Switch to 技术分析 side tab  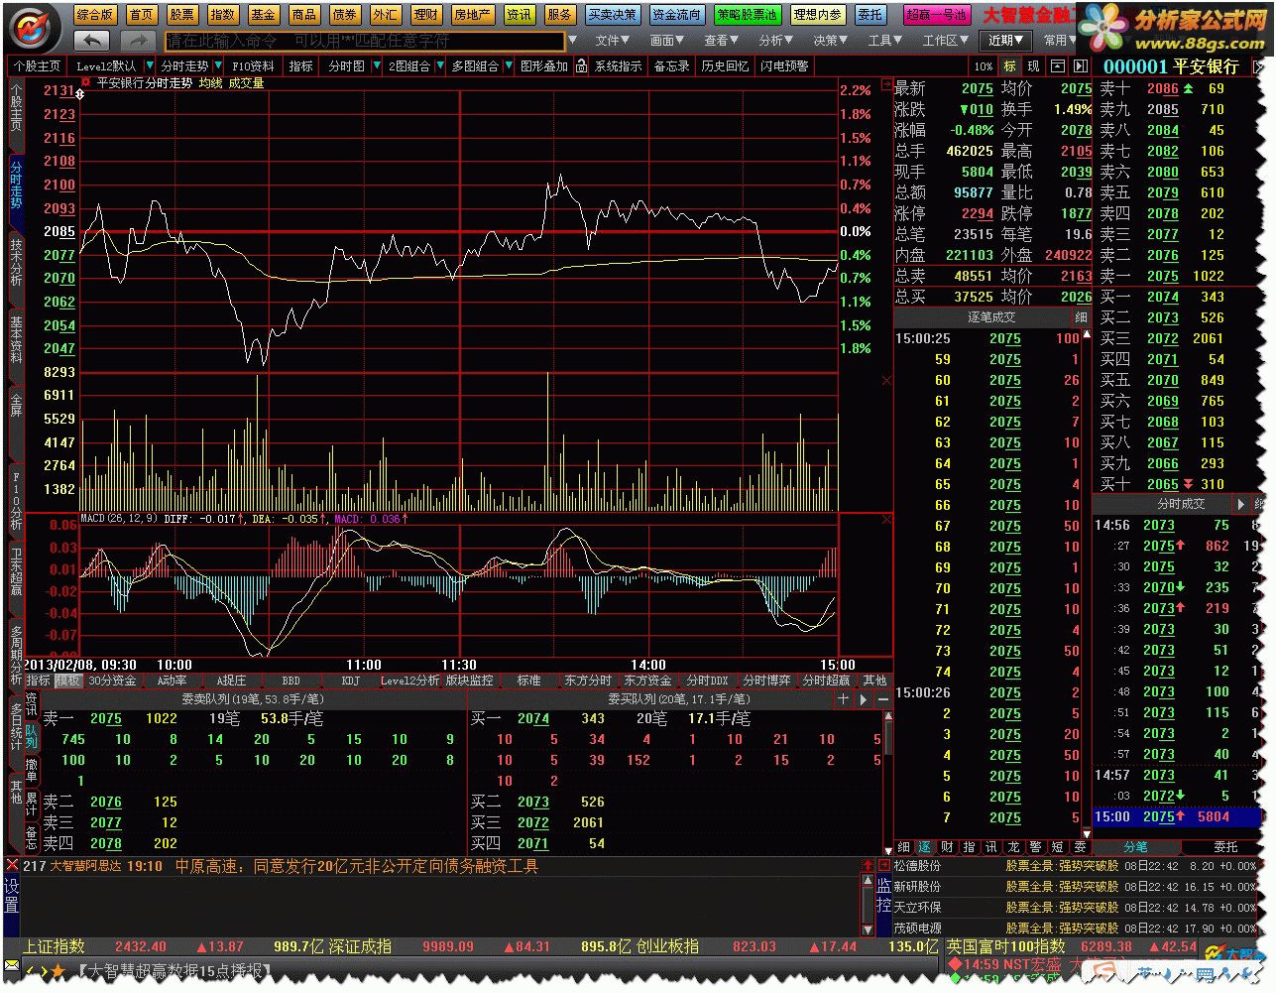pos(16,262)
